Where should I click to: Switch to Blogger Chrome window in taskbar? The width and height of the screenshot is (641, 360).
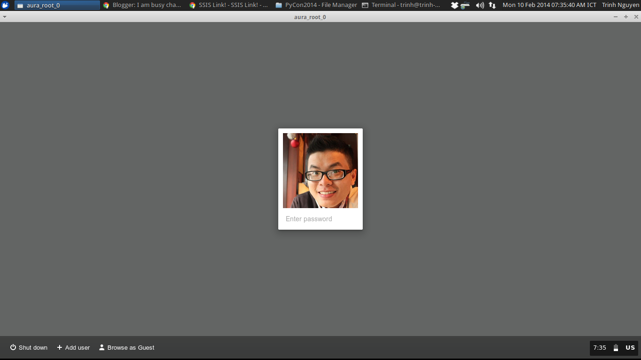click(143, 5)
